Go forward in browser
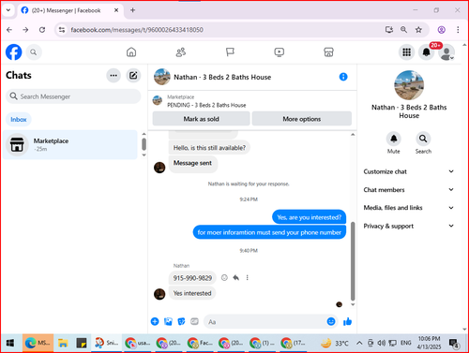 (x=25, y=30)
